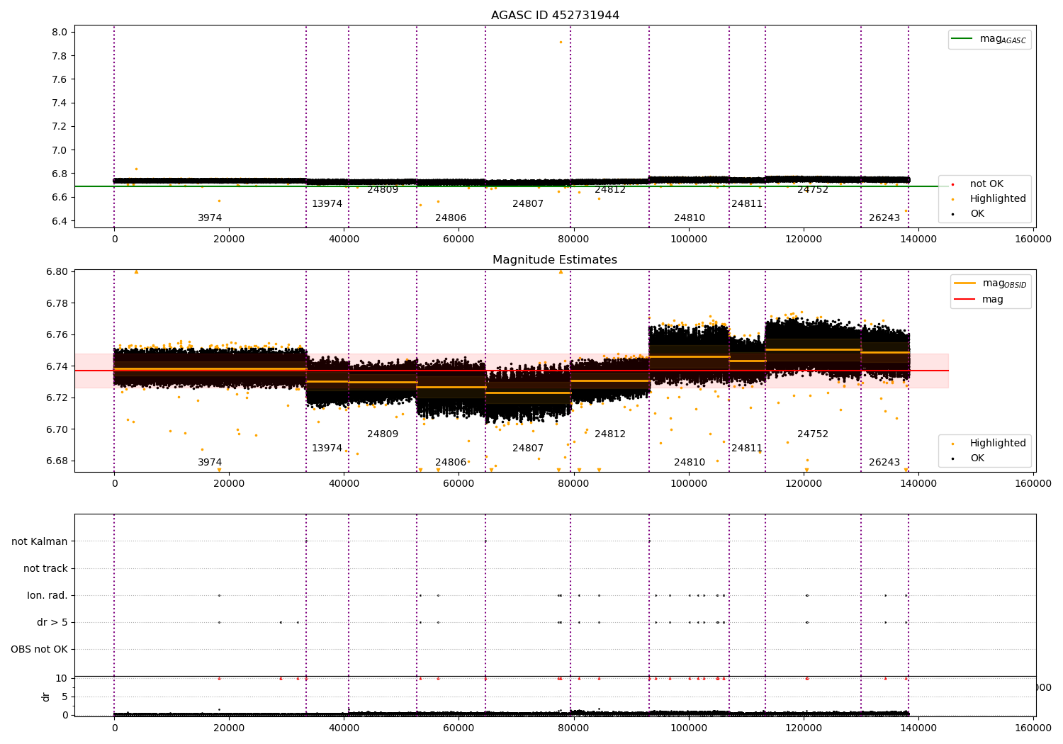Click OBSID label 24809 in the top plot
The height and width of the screenshot is (744, 1063).
(x=383, y=190)
